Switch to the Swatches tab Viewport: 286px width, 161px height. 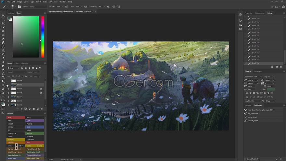[11, 13]
